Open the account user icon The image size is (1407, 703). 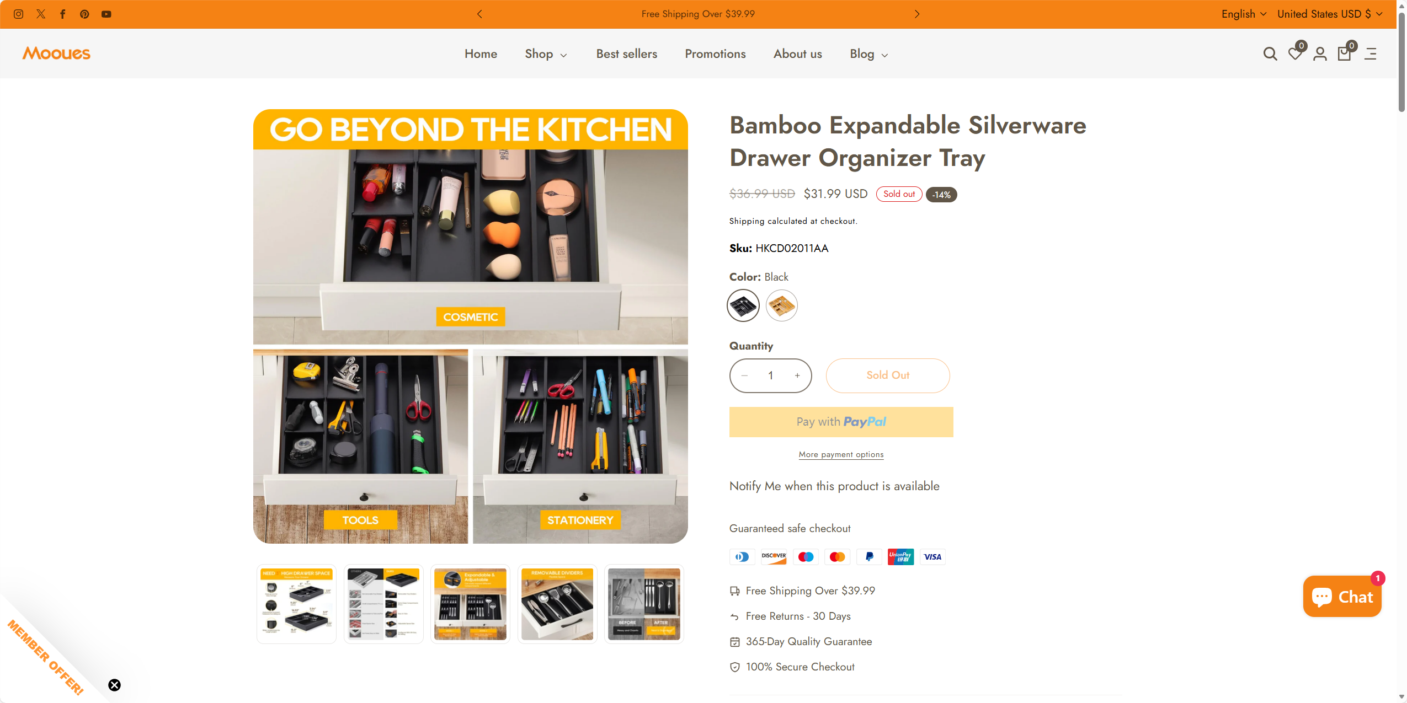1320,53
